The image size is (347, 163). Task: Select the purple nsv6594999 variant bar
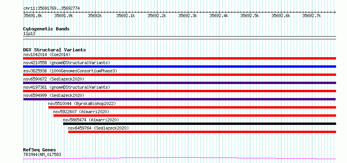coord(180,99)
